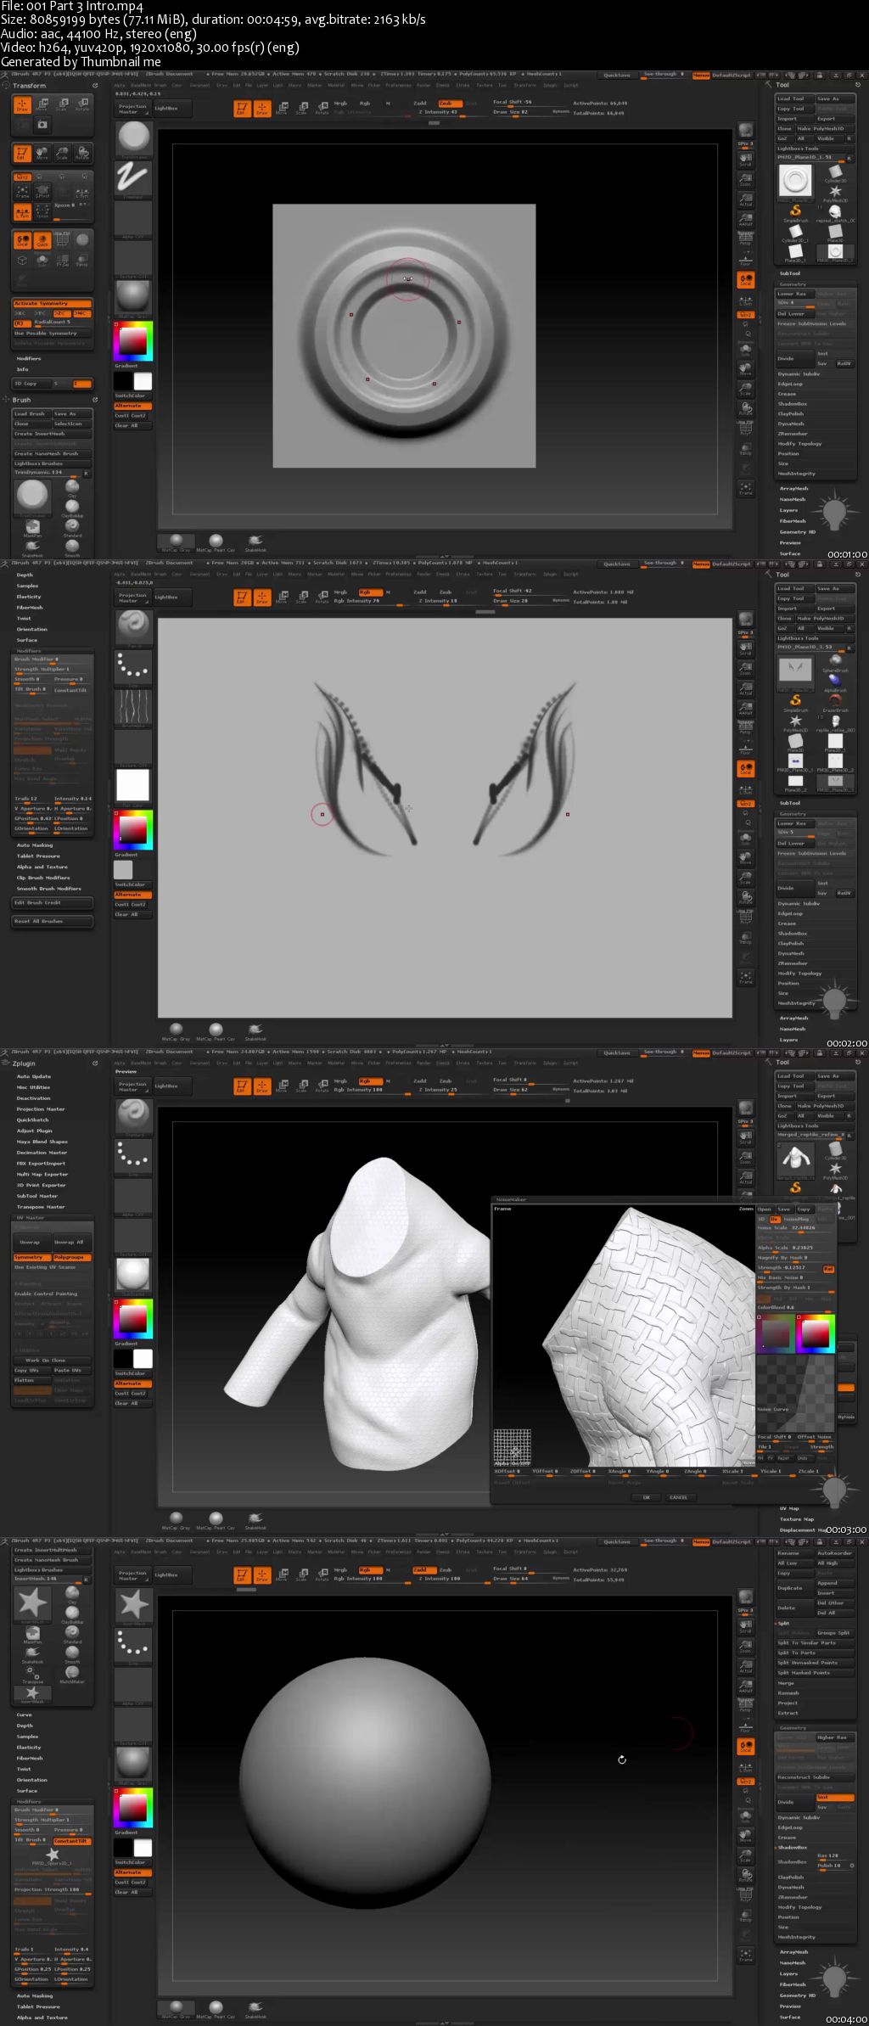Expand Decimation Master in the Zplugin panel
Viewport: 869px width, 2026px height.
click(42, 1153)
